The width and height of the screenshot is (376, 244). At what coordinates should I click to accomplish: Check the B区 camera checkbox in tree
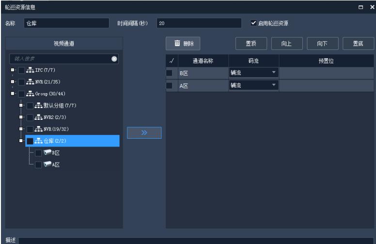(38, 153)
